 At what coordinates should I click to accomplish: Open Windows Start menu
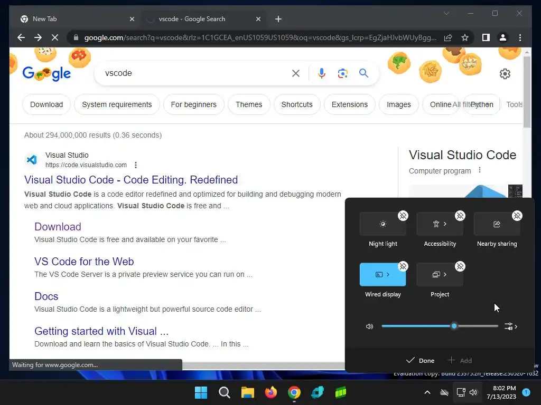tap(201, 392)
